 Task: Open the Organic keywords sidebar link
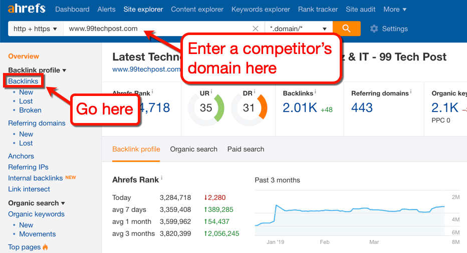click(37, 214)
